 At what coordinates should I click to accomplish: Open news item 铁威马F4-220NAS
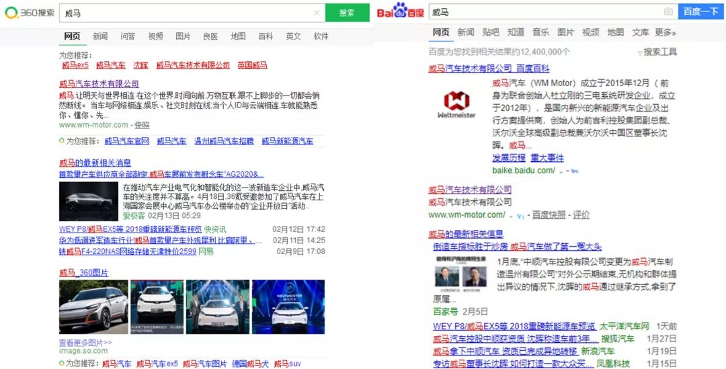(128, 251)
